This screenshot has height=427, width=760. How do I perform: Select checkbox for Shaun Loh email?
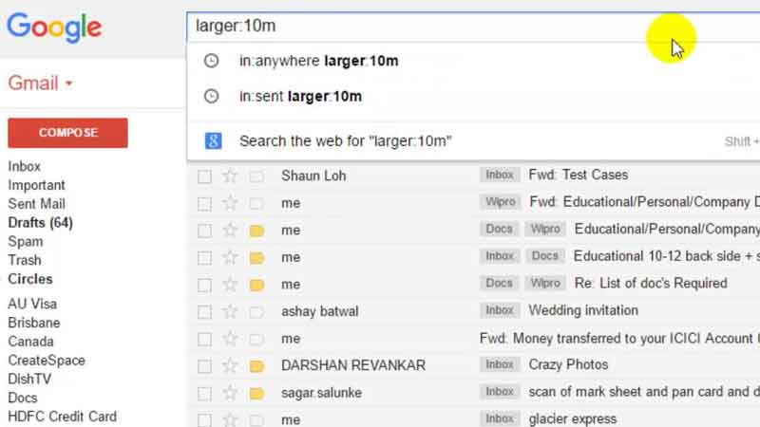tap(204, 176)
